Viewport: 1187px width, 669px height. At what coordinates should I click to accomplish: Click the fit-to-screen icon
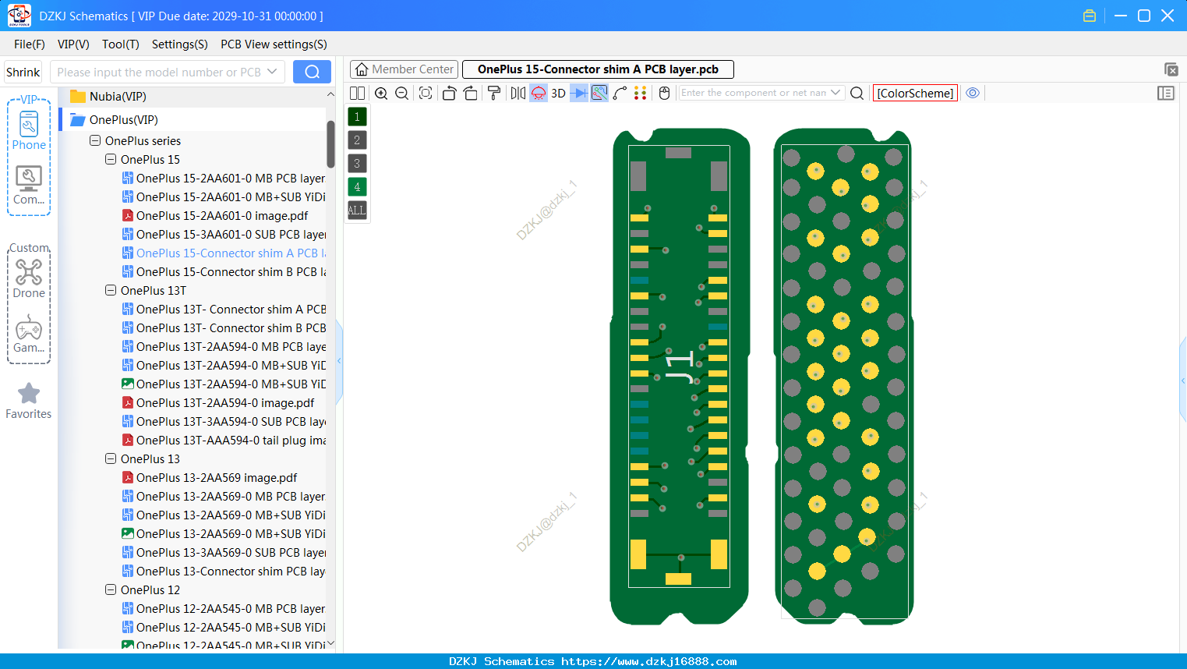(426, 93)
